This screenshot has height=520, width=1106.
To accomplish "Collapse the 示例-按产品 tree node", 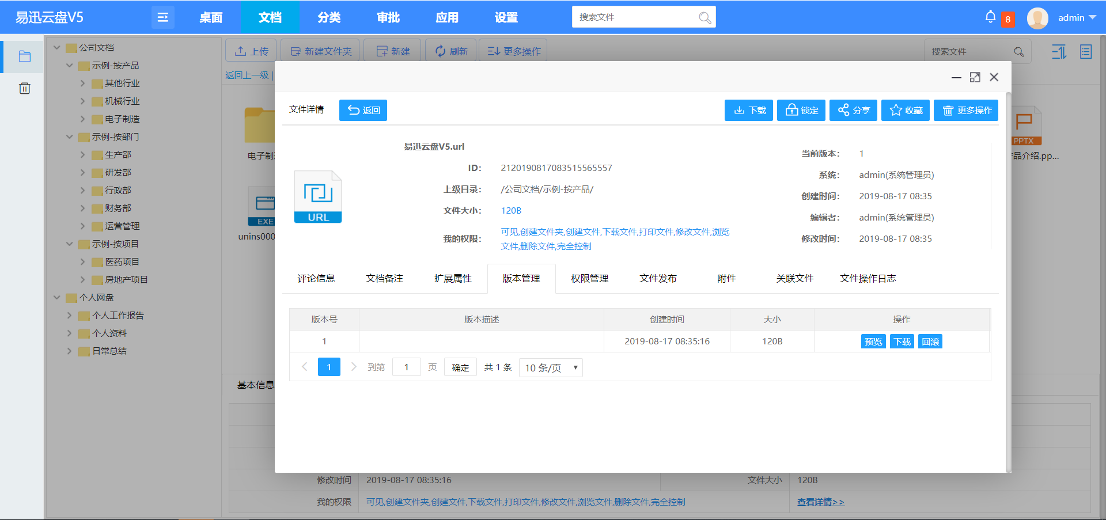I will [x=69, y=65].
